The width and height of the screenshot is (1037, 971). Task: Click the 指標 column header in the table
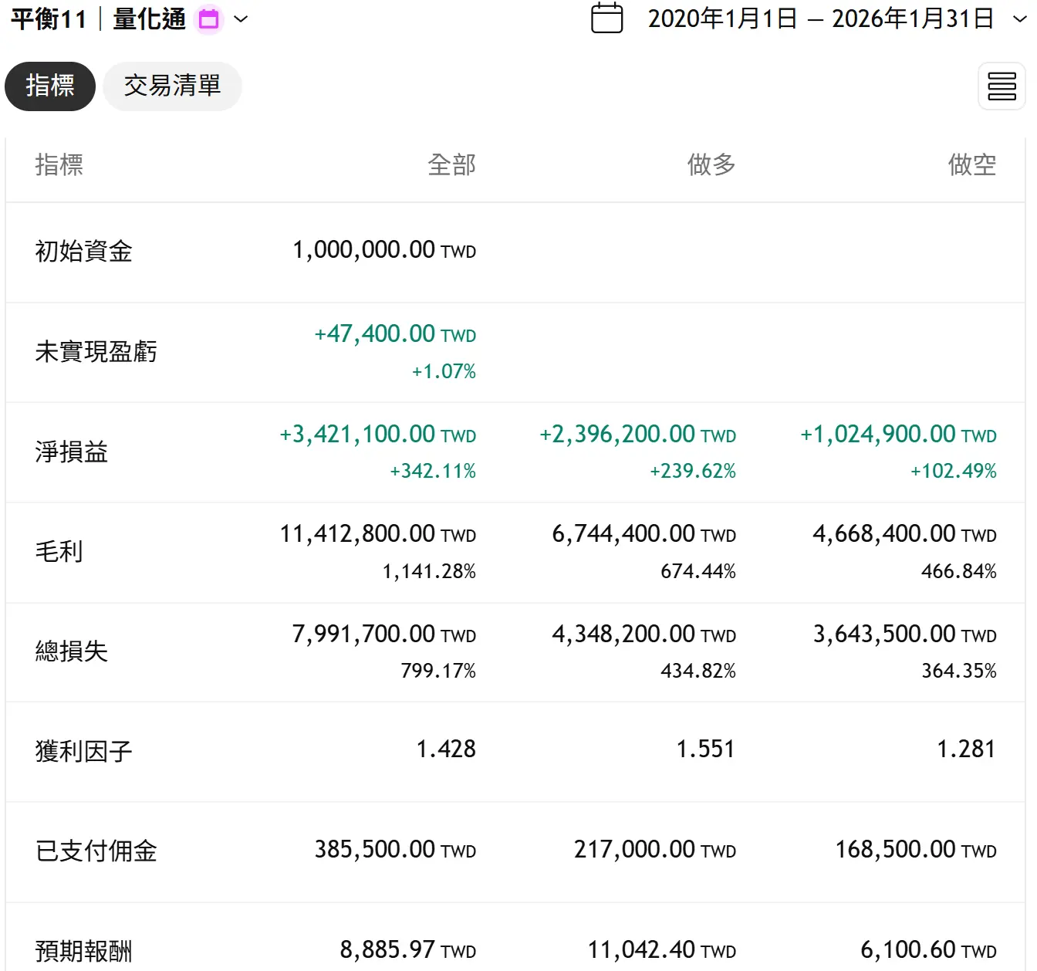tap(59, 164)
